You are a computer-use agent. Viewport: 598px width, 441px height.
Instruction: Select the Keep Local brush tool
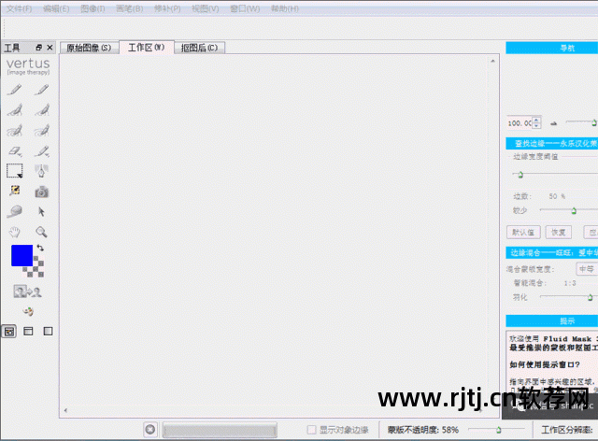point(15,110)
